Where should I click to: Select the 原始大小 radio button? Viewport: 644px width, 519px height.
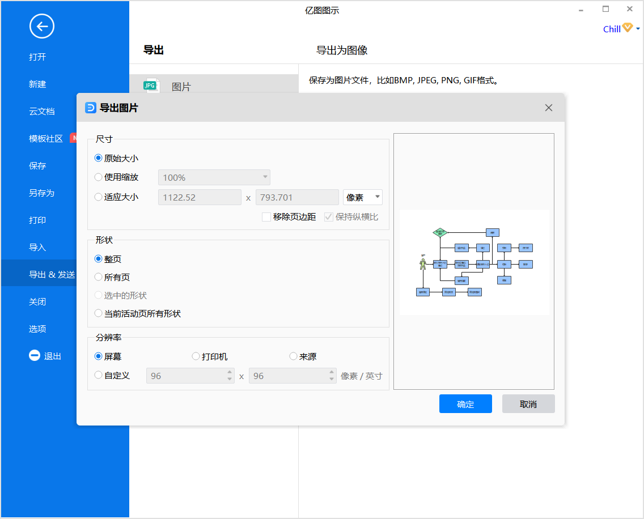(98, 158)
